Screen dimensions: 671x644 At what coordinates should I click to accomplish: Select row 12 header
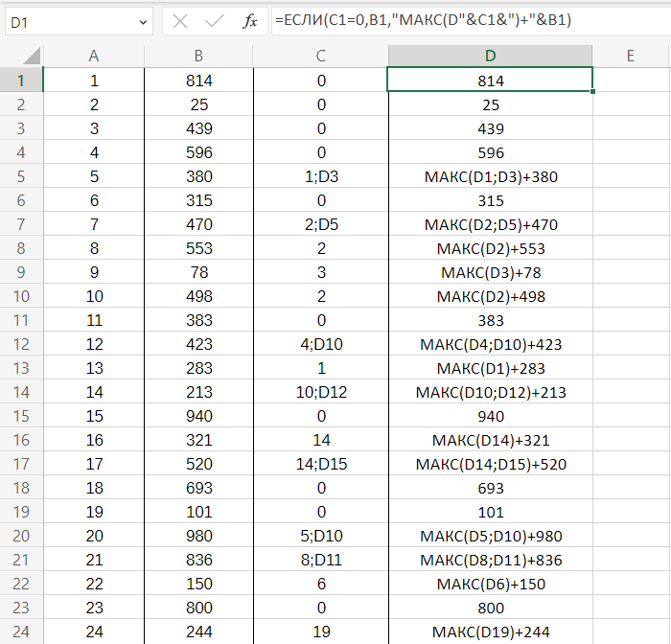click(x=21, y=344)
